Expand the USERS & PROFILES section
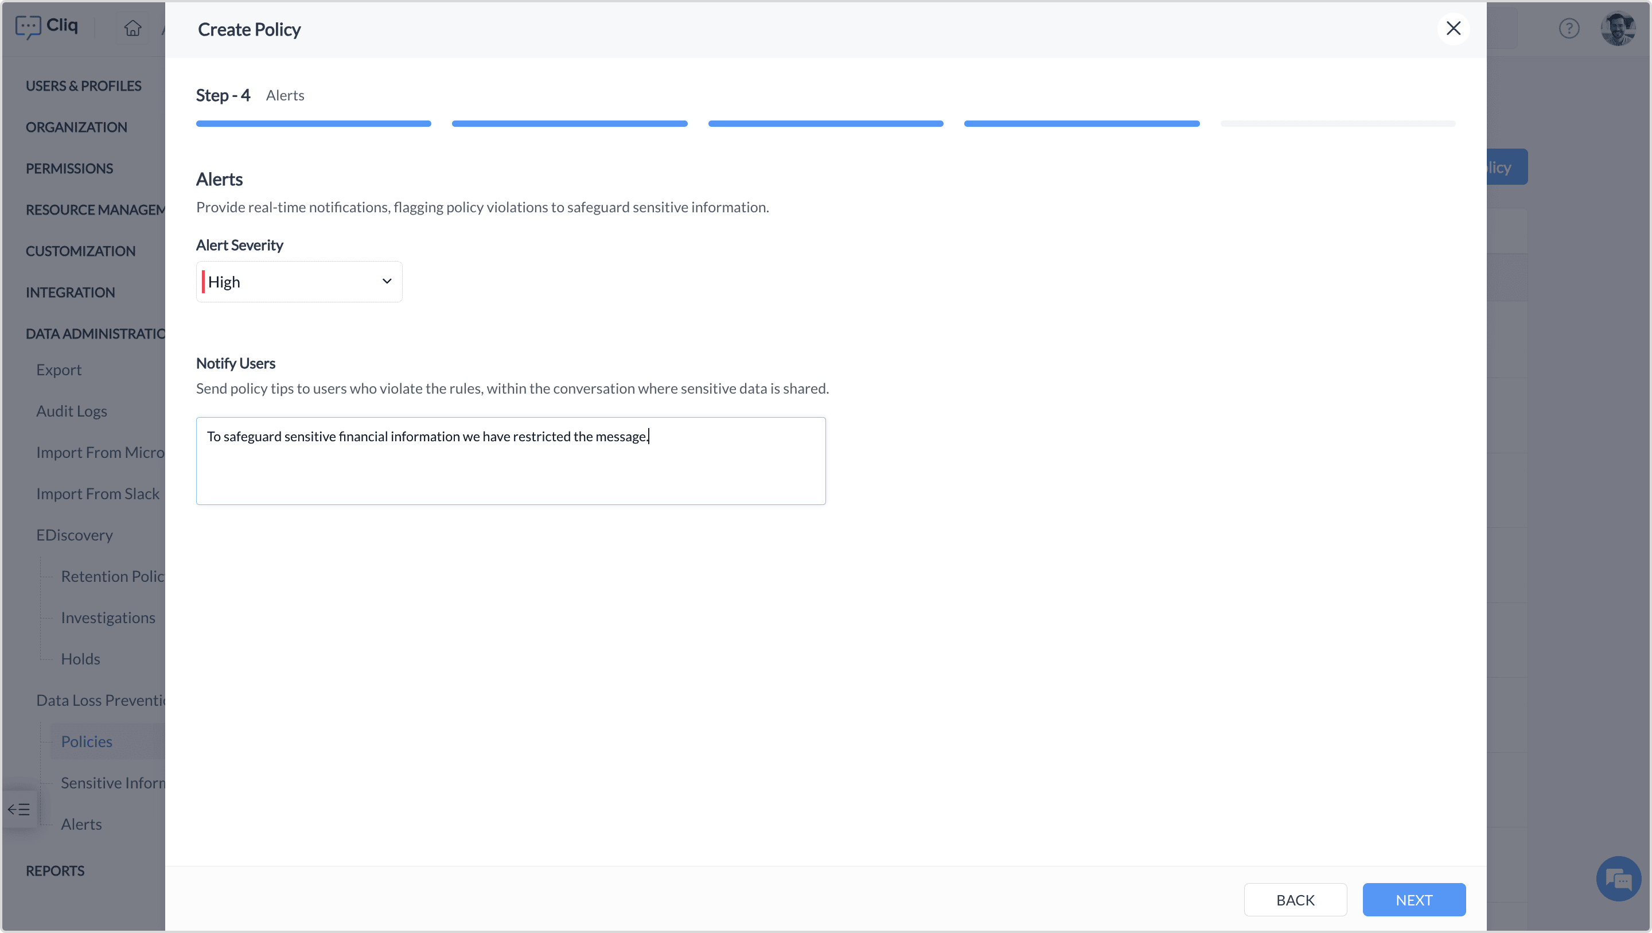The image size is (1652, 933). pyautogui.click(x=83, y=86)
